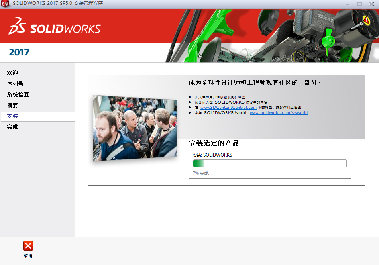Select the 完成 step in the sidebar
Screen dimensions: 379x265
click(x=12, y=127)
